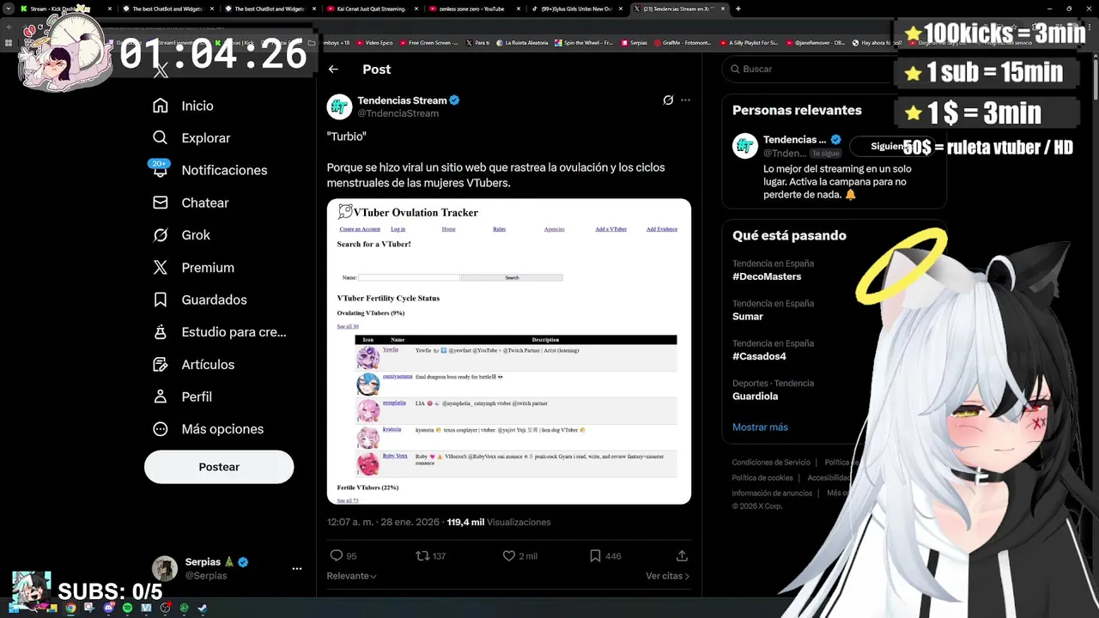Switch to zenless zone zero YouTube tab

(x=474, y=9)
